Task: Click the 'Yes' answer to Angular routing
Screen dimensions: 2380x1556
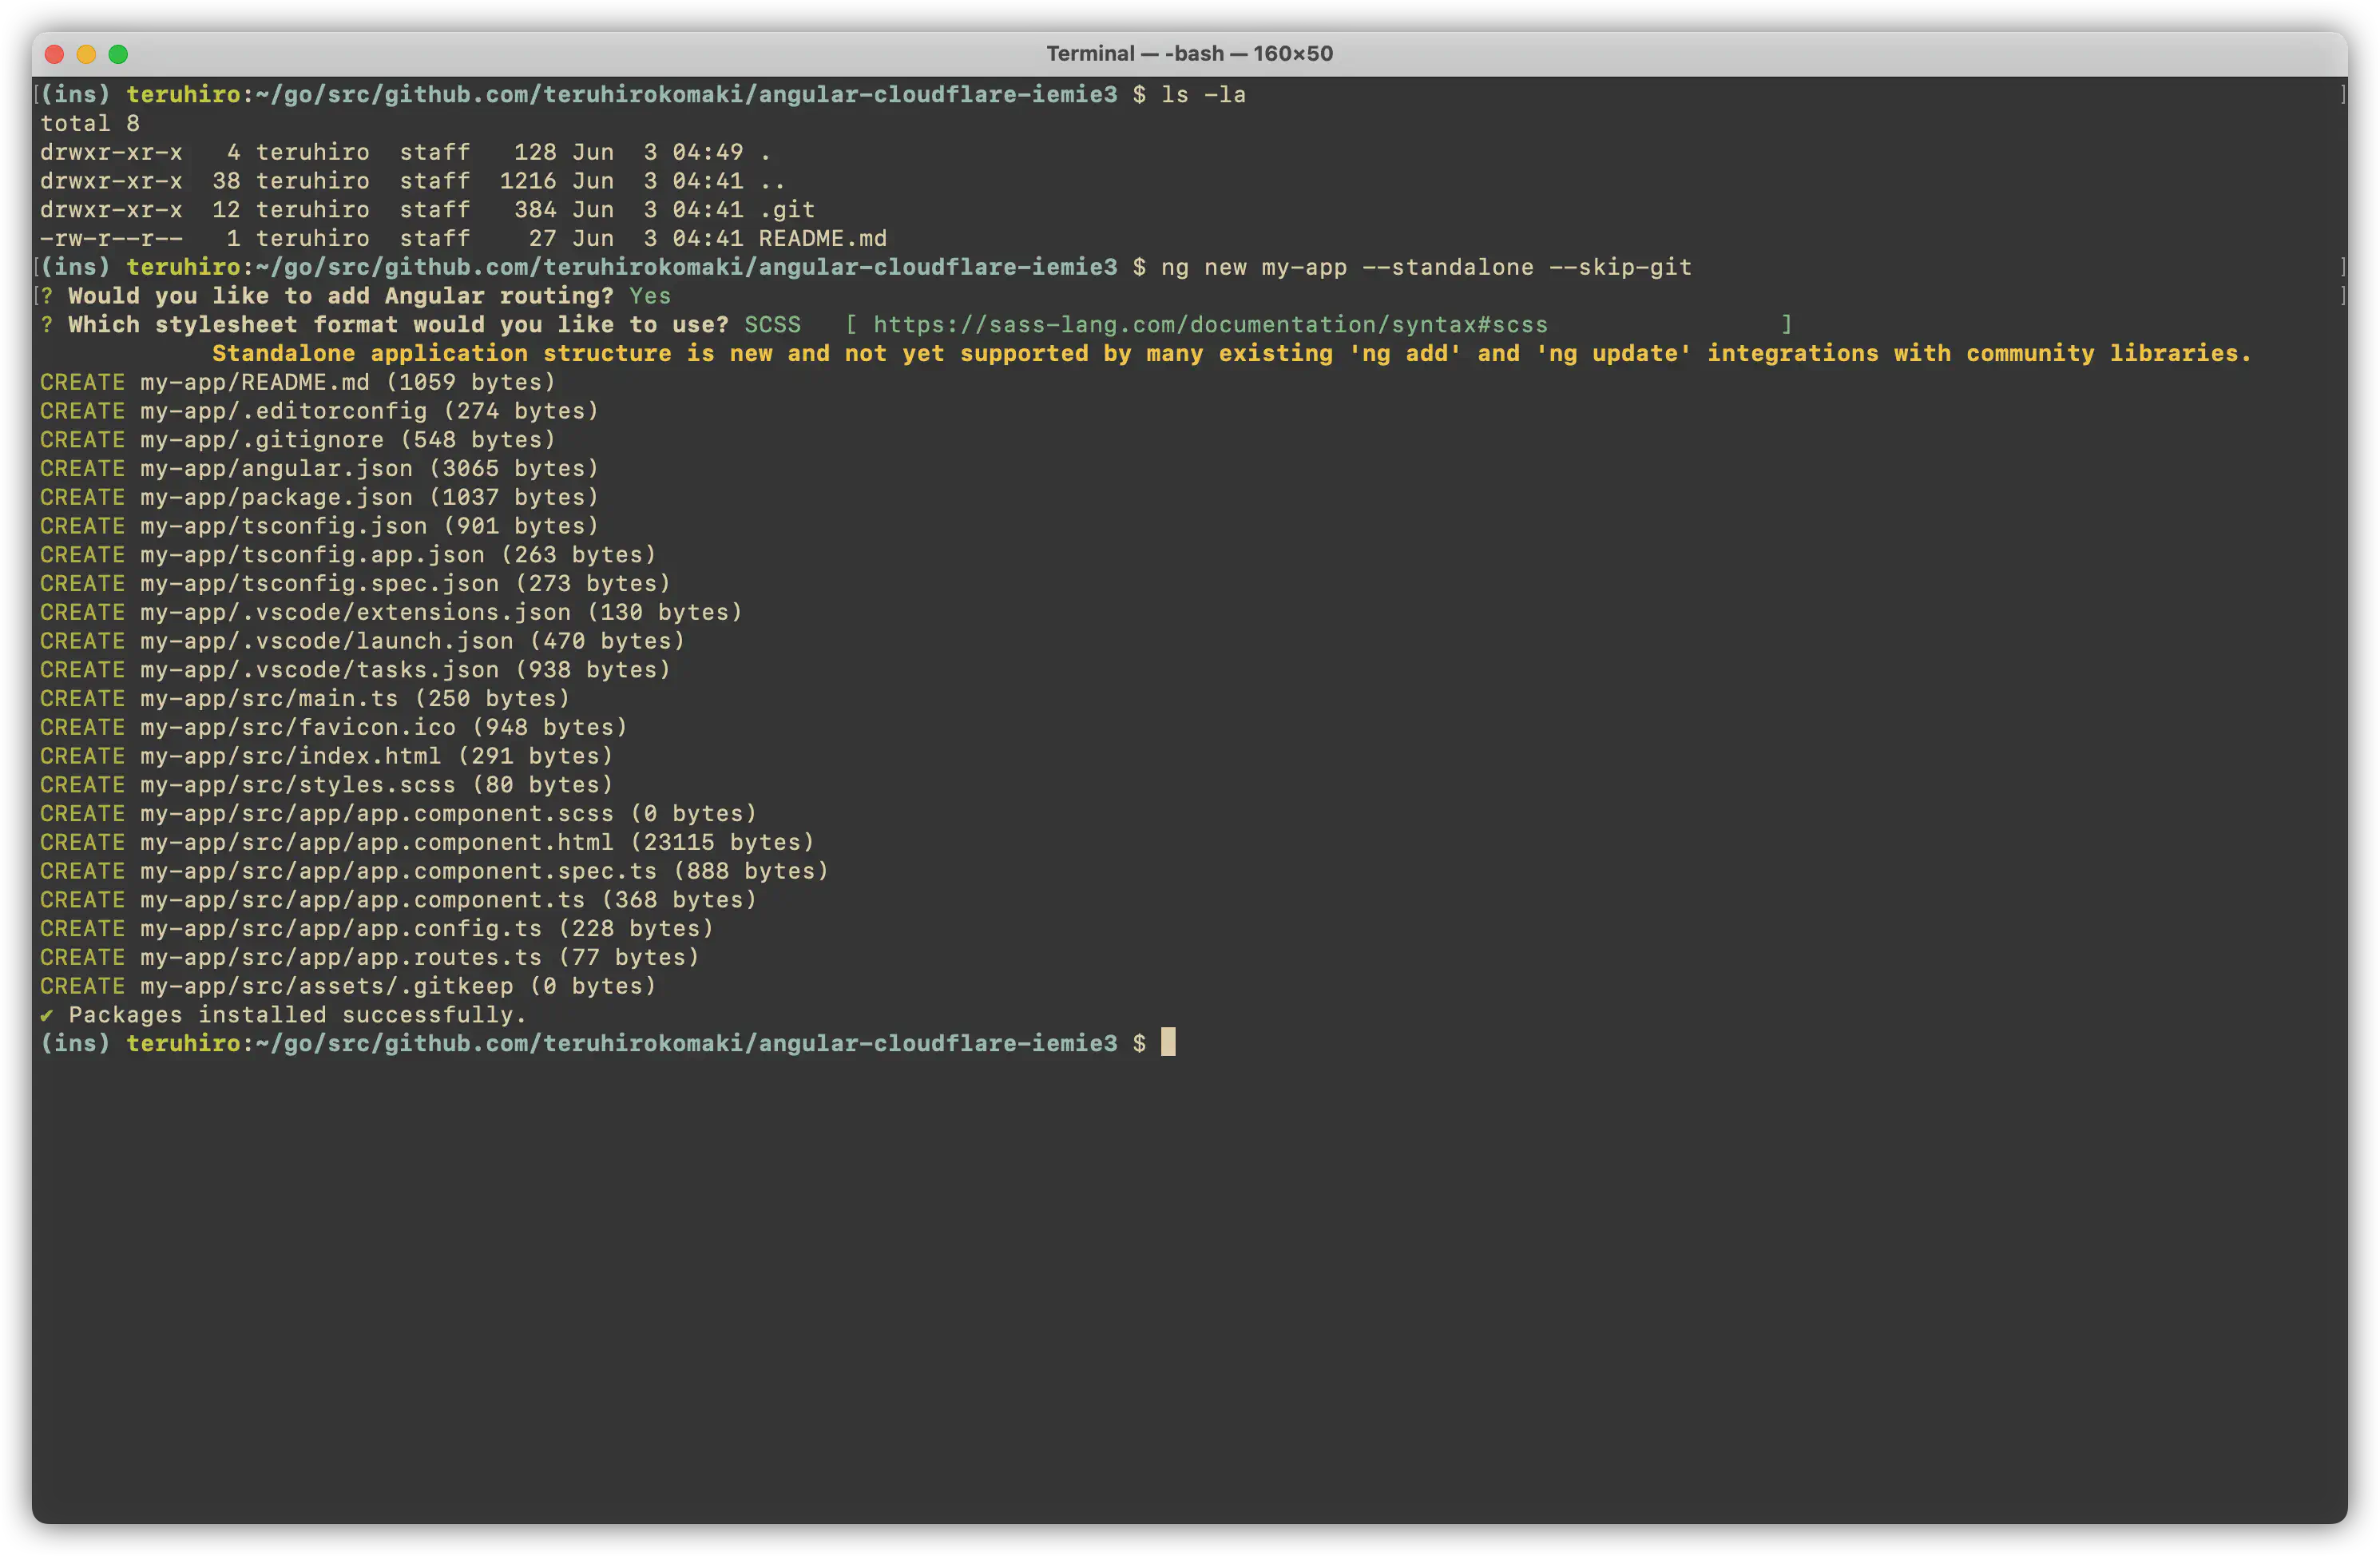Action: coord(650,296)
